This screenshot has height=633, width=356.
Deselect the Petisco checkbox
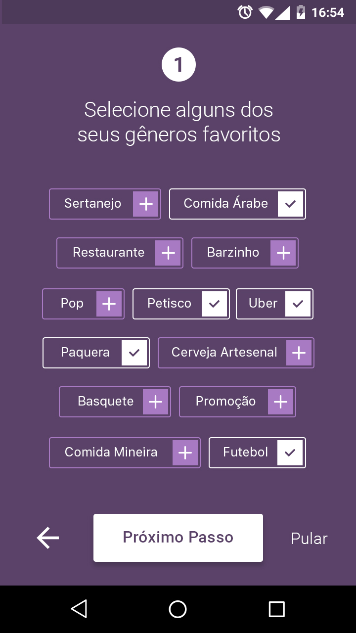coord(215,304)
